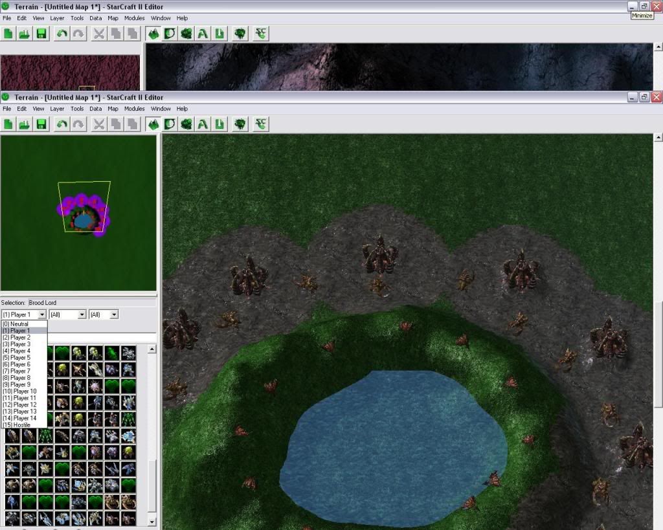Click SC test-map icon in background editor window
Screen dimensions: 663x530
[x=261, y=34]
